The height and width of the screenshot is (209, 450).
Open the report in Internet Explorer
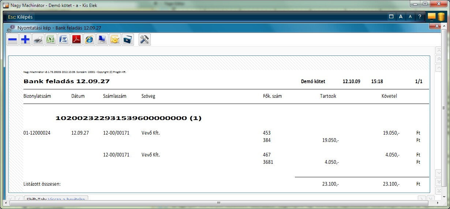(89, 40)
